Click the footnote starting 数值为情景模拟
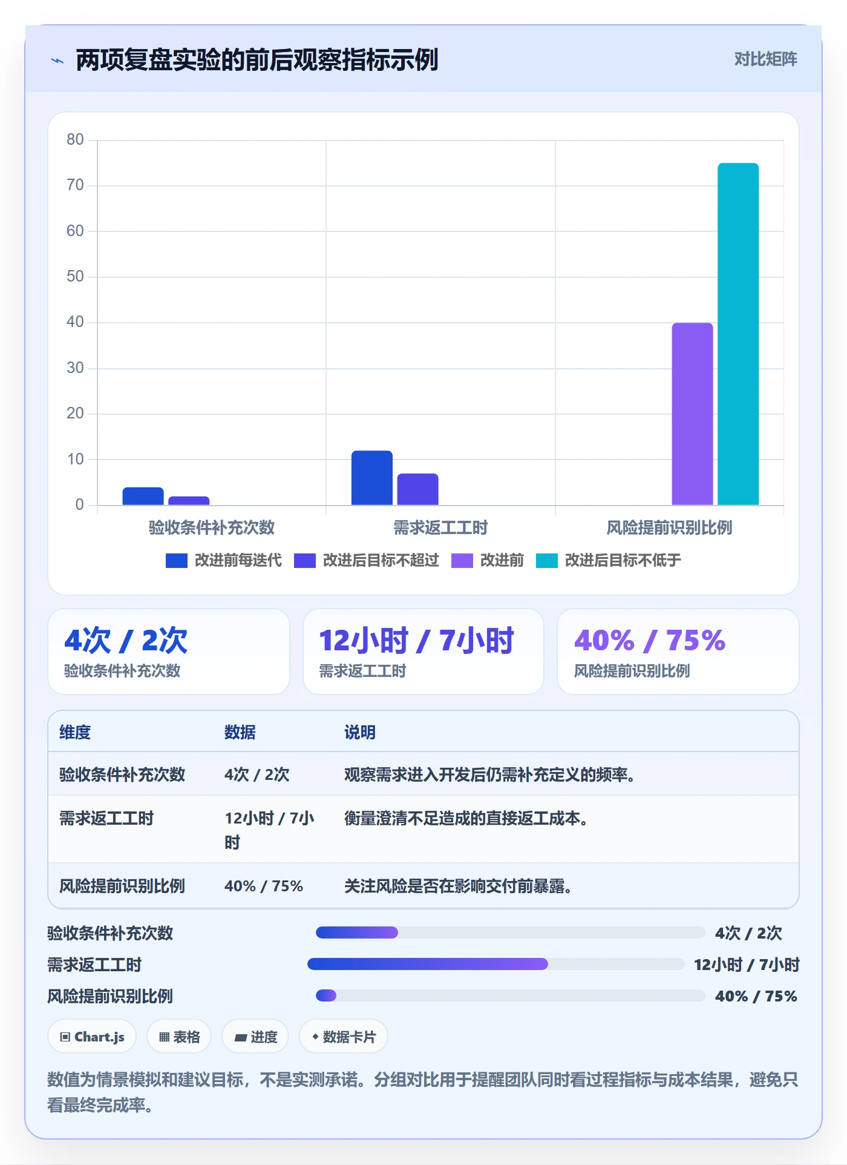 click(x=423, y=1092)
